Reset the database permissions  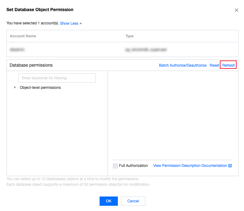tap(214, 65)
